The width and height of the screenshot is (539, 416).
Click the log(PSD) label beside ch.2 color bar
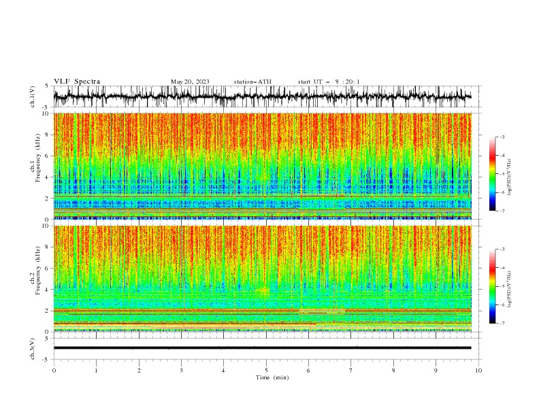click(510, 290)
